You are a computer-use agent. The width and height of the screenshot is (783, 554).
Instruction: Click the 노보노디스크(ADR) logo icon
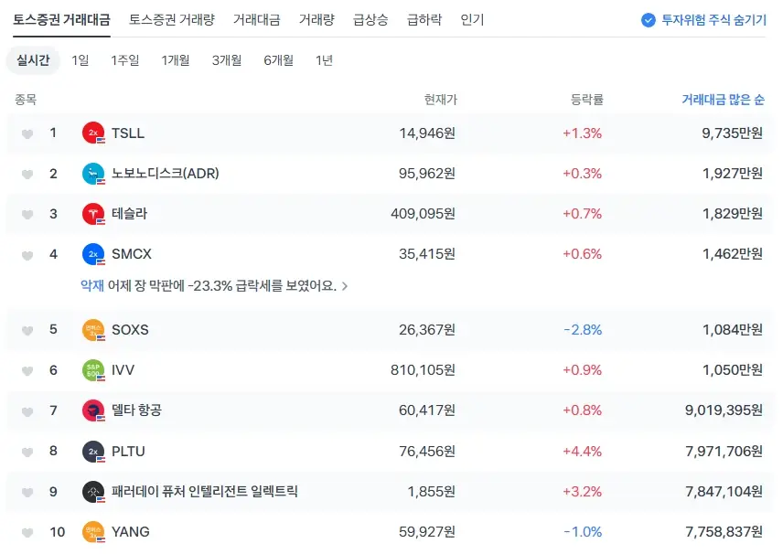pyautogui.click(x=93, y=174)
